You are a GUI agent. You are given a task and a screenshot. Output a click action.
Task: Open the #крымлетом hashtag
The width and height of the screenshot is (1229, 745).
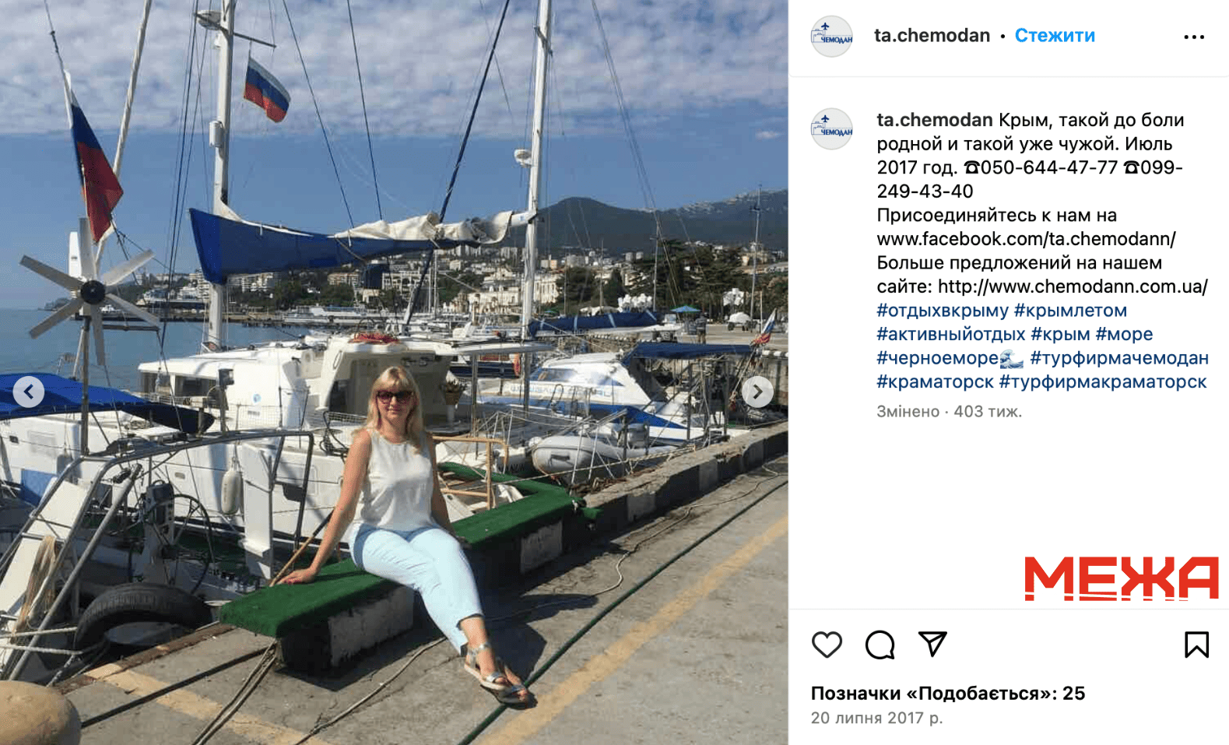click(1070, 311)
